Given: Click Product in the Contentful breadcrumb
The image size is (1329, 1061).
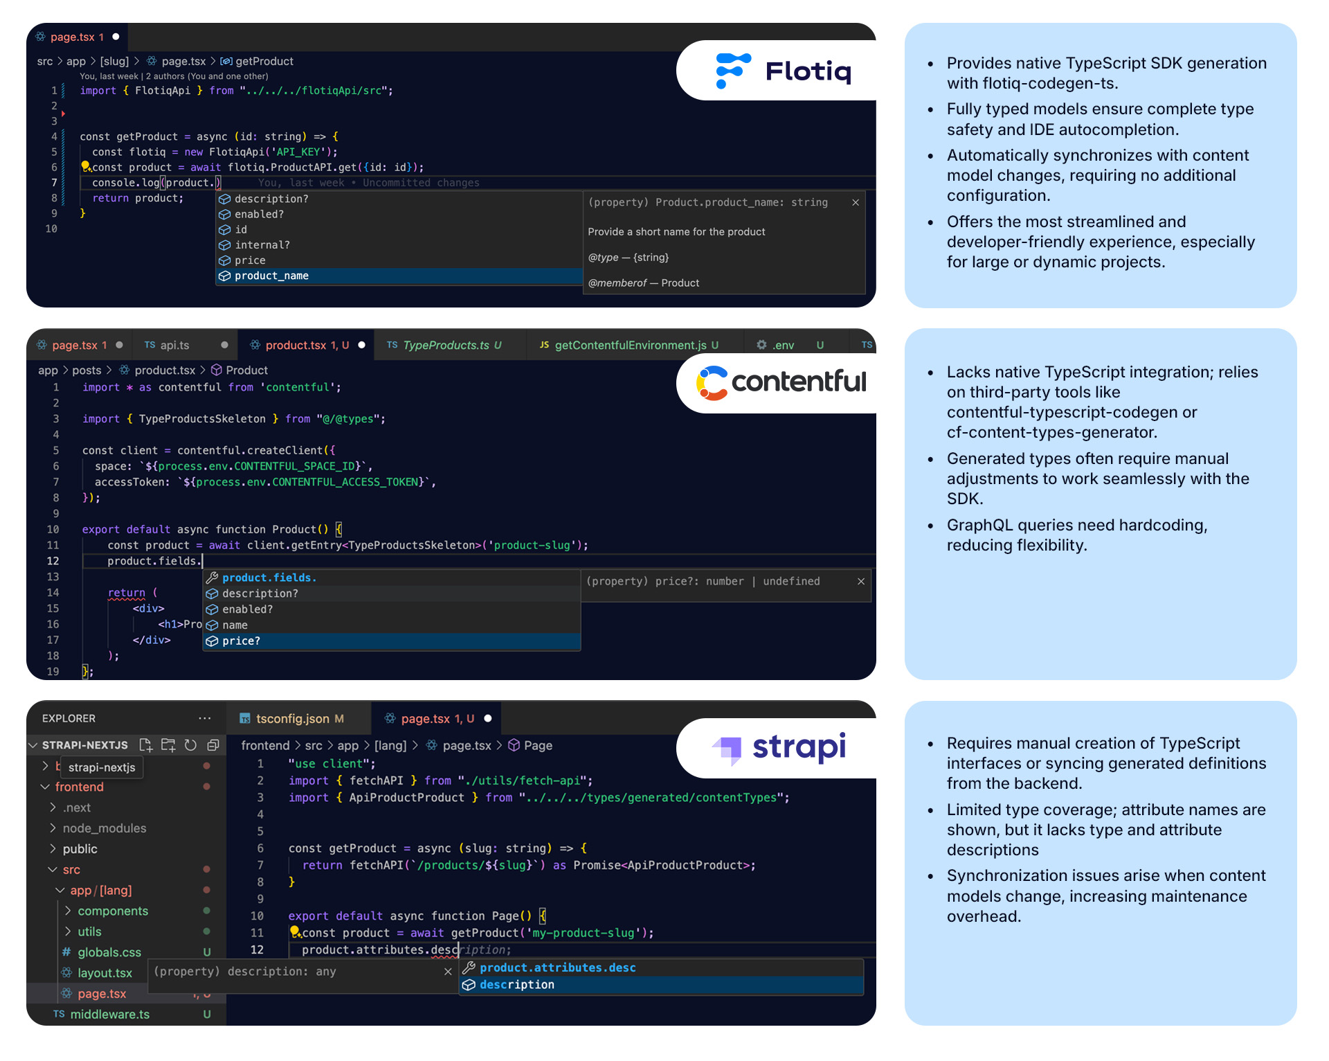Looking at the screenshot, I should (x=239, y=371).
